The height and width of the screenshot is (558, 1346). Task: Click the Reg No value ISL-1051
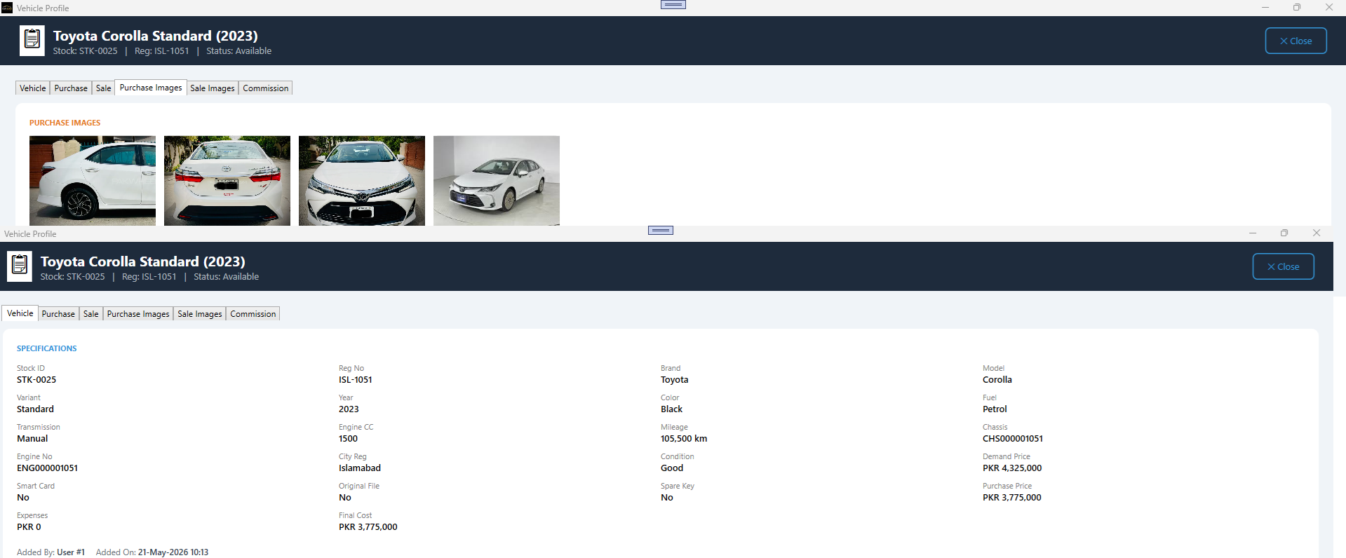point(356,380)
